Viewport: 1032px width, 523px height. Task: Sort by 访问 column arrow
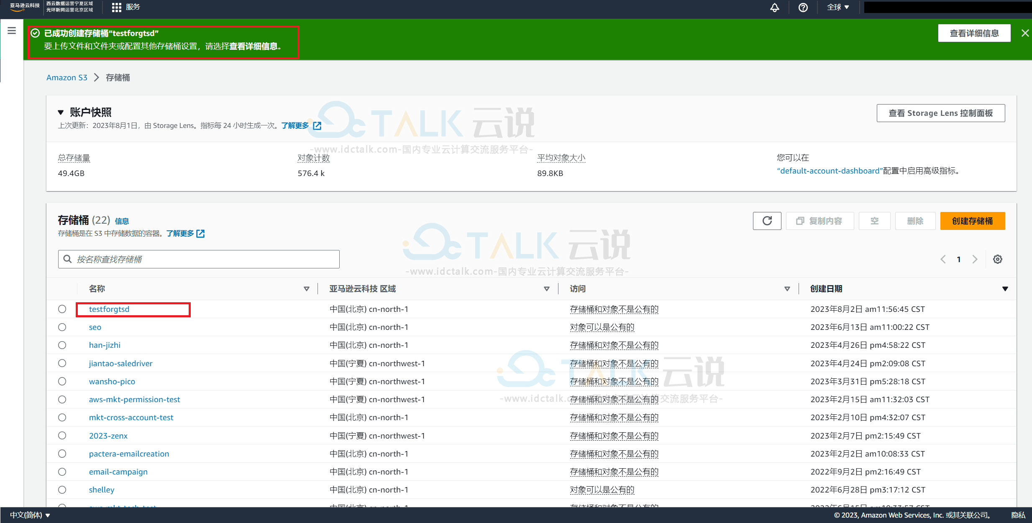click(x=787, y=289)
